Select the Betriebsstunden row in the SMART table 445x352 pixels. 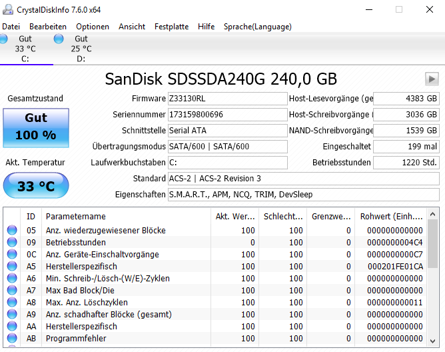(215, 242)
